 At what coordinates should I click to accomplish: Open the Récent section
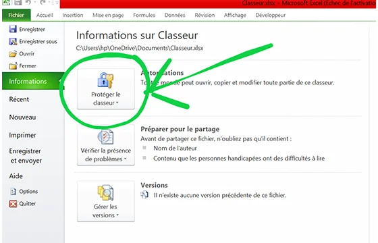19,99
